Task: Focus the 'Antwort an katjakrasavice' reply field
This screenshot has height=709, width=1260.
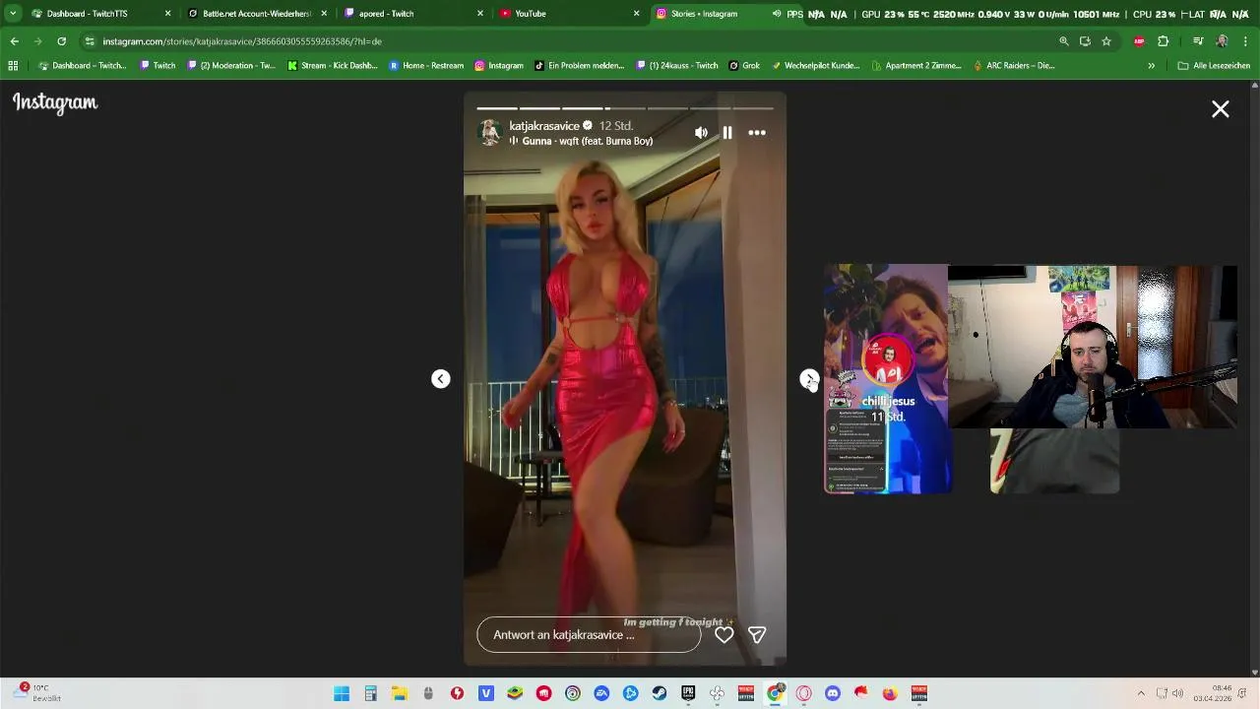Action: tap(589, 635)
